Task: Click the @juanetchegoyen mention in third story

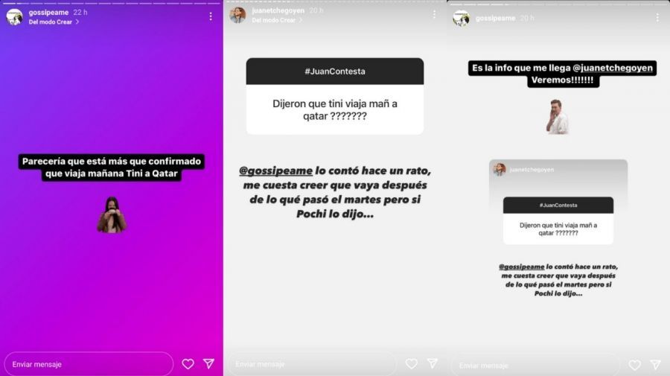Action: point(613,68)
